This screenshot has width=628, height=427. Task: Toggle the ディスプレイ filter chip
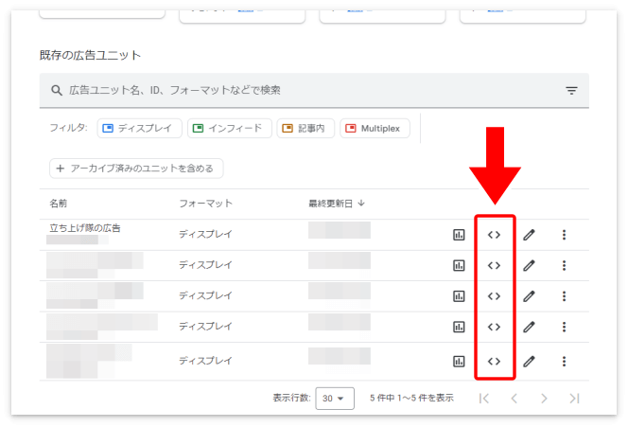(139, 129)
